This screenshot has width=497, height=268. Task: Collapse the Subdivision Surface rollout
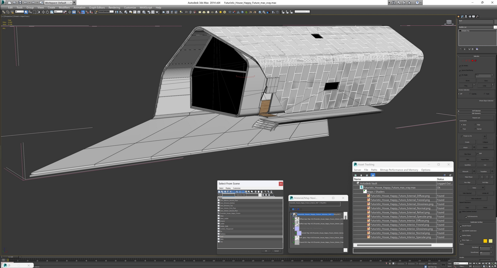pos(476,222)
